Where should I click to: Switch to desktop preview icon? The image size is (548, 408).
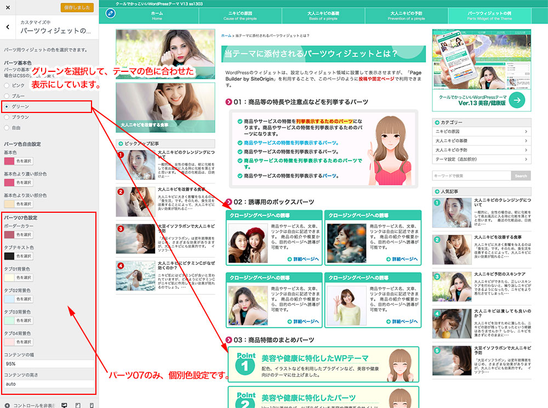64,405
